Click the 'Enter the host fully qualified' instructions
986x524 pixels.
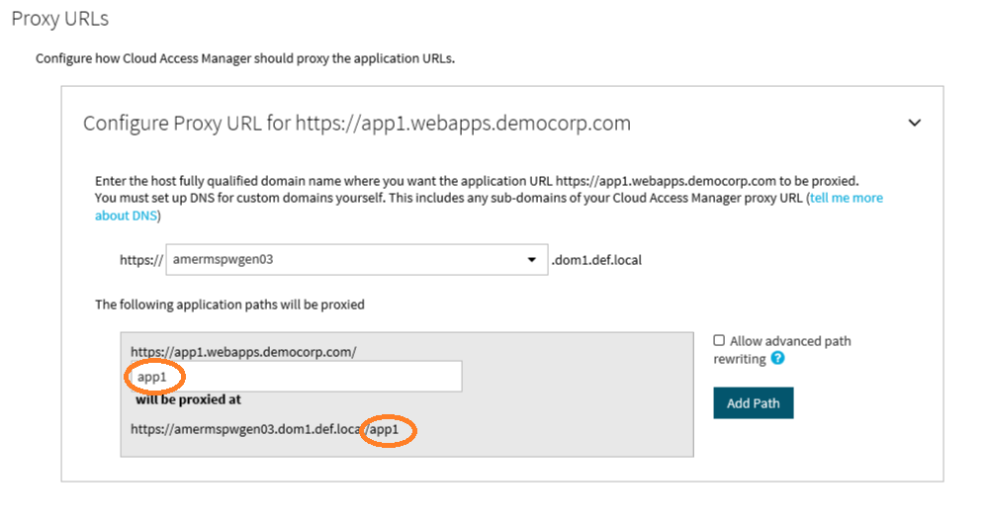(477, 181)
